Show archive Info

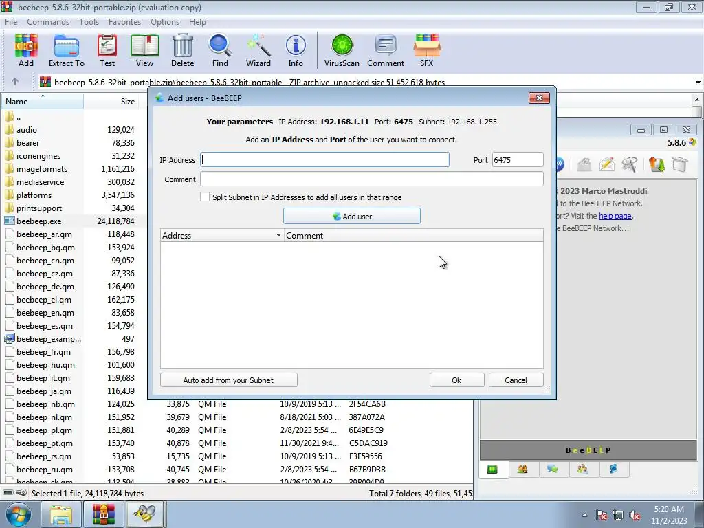coord(296,50)
